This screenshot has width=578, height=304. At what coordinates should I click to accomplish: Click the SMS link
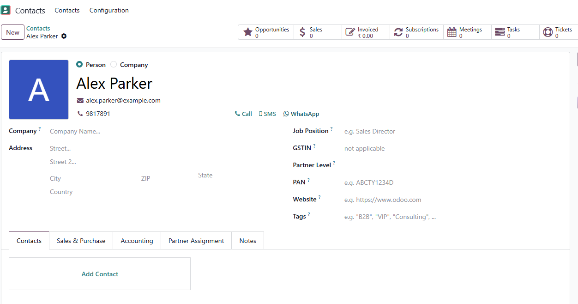point(267,114)
